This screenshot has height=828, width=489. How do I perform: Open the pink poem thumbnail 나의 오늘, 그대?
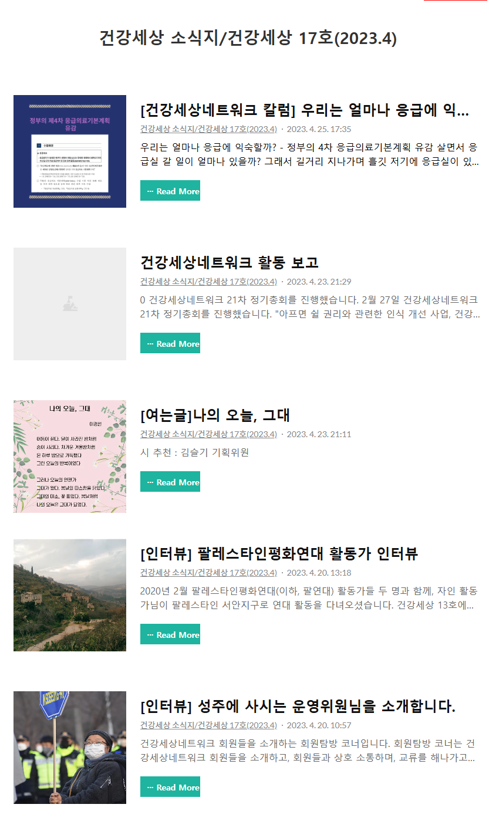tap(70, 457)
